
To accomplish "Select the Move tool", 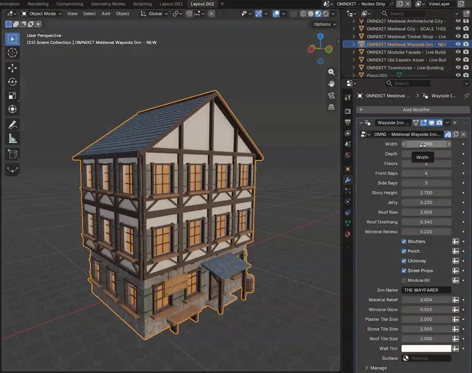I will 12,68.
